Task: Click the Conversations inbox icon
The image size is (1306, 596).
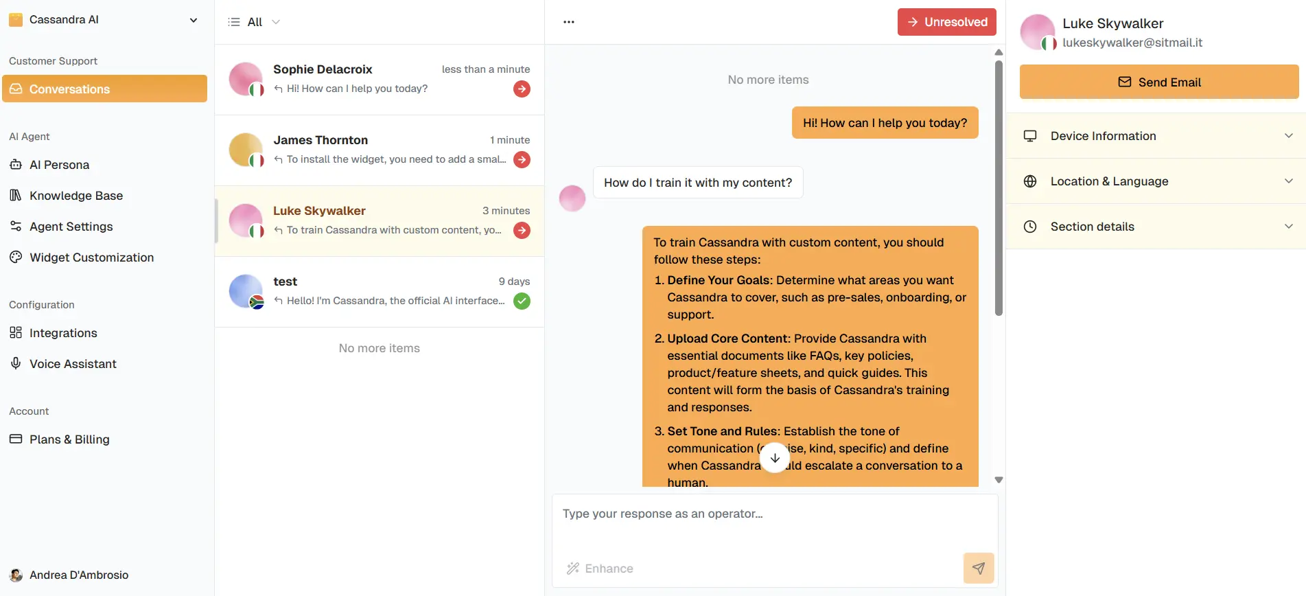Action: click(16, 89)
